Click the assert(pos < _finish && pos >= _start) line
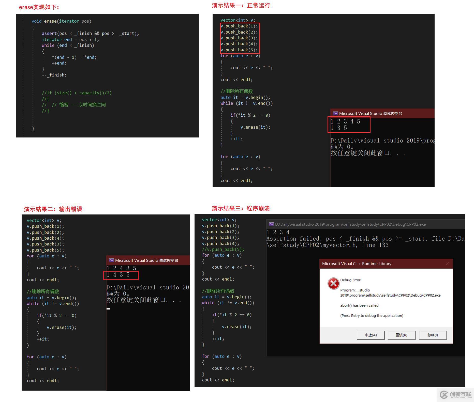This screenshot has height=402, width=474. tap(90, 33)
